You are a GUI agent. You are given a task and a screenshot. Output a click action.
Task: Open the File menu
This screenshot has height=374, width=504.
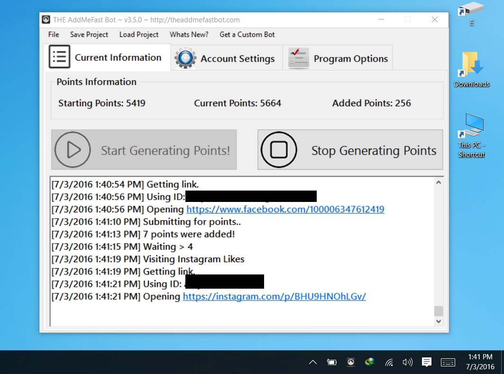pyautogui.click(x=54, y=35)
